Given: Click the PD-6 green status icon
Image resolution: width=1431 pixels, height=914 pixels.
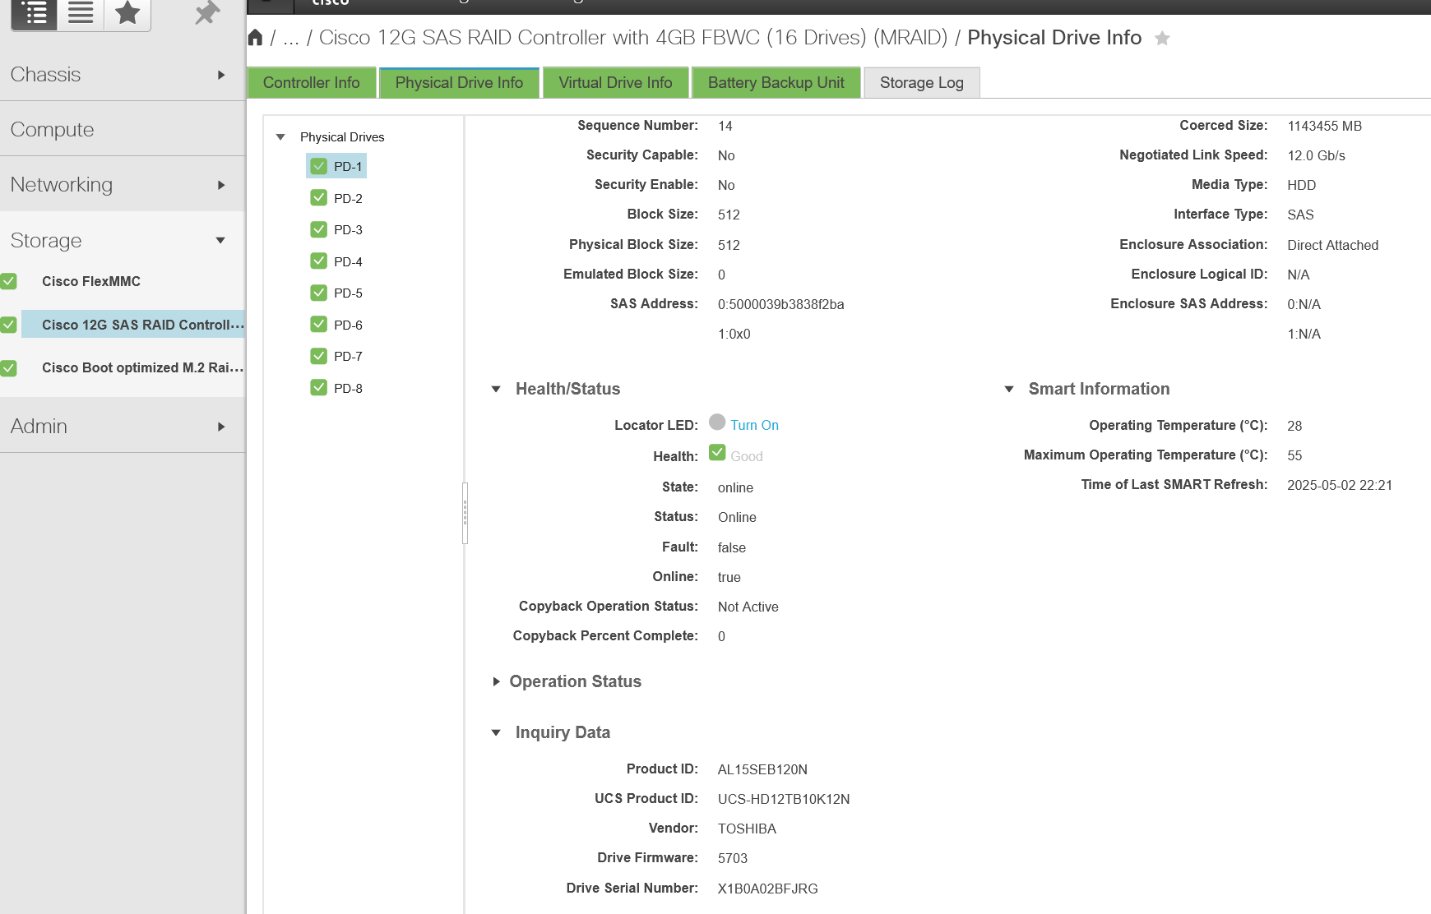Looking at the screenshot, I should coord(319,324).
